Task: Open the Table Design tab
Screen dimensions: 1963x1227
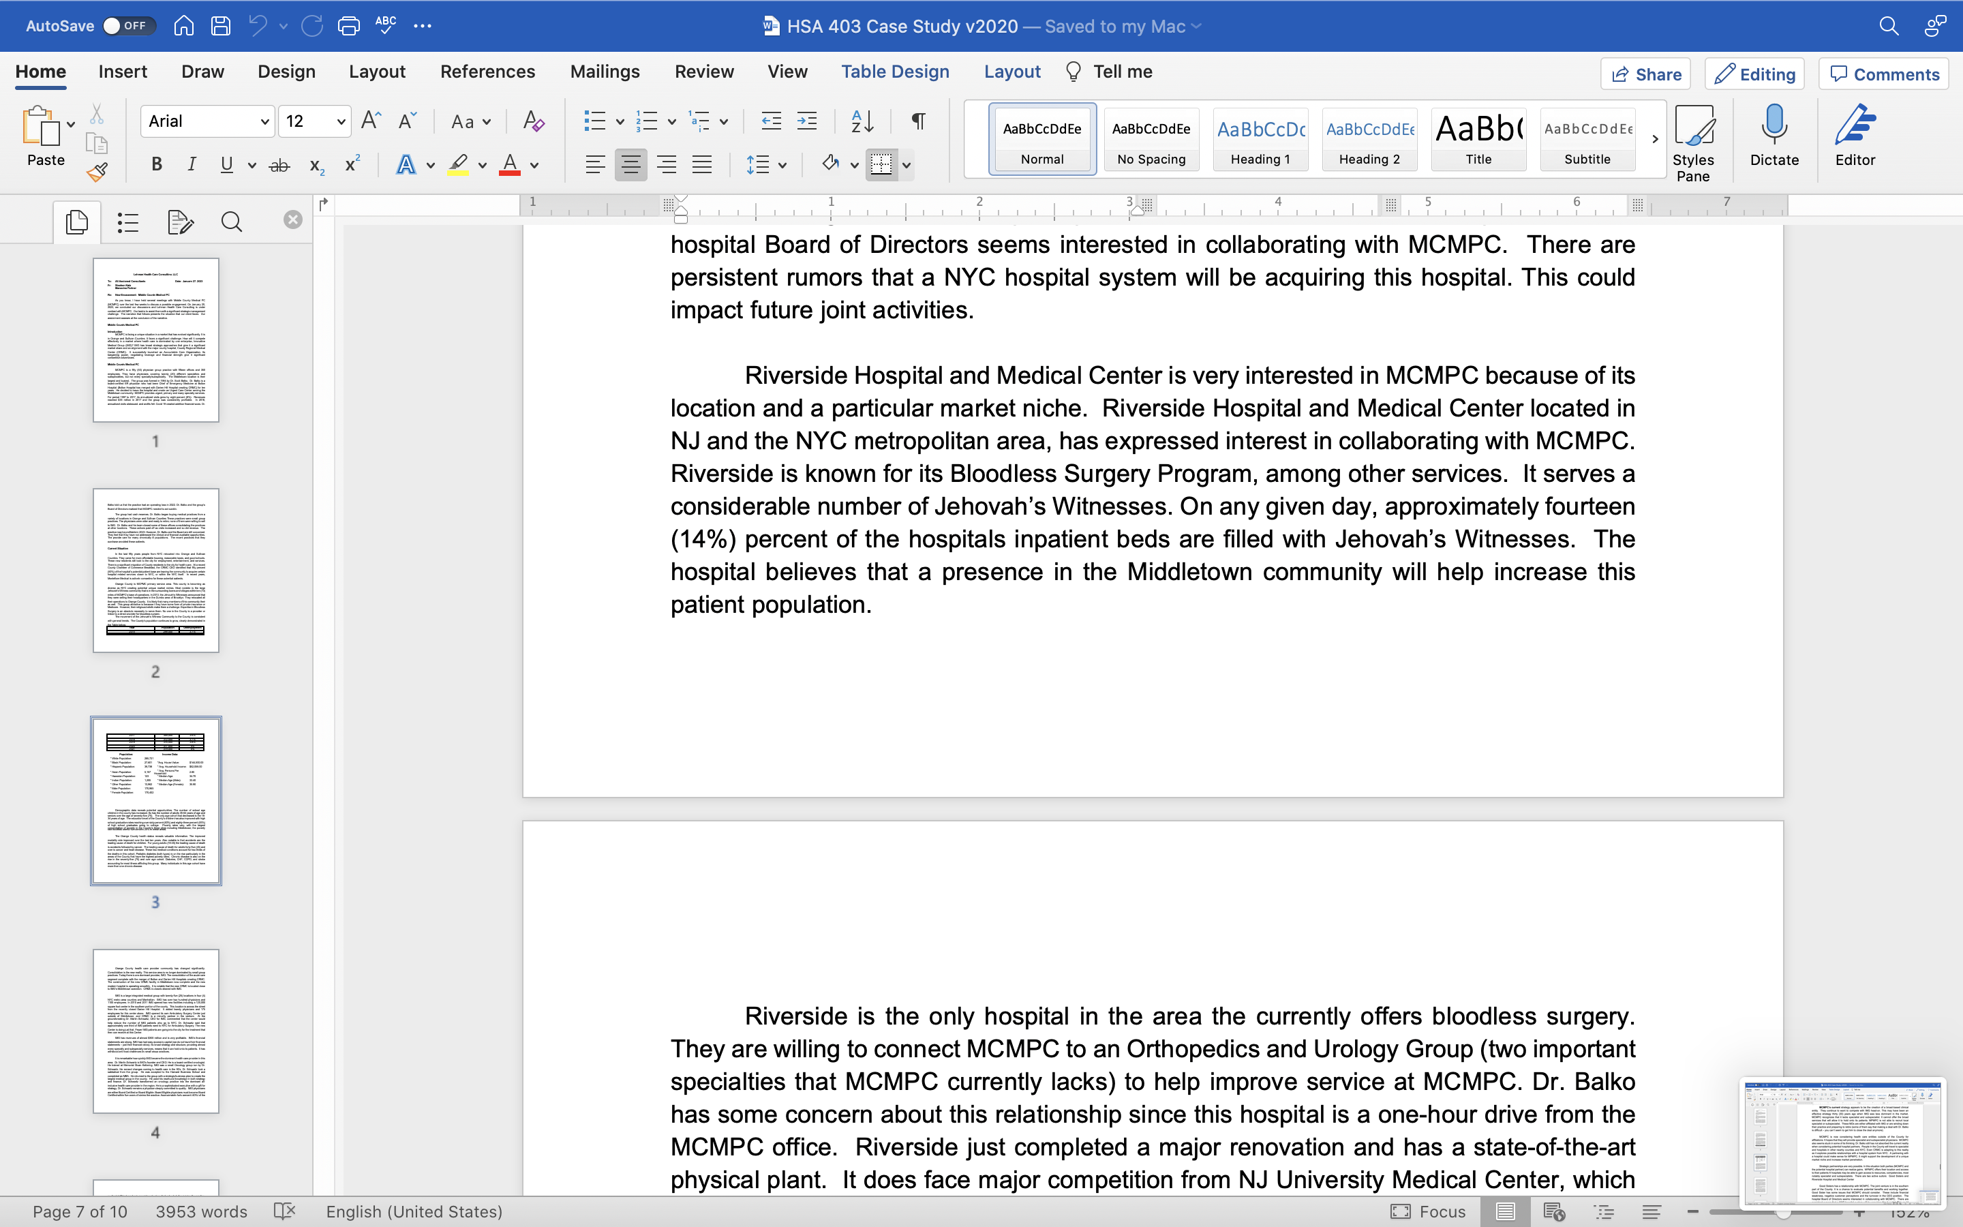Action: click(x=895, y=72)
